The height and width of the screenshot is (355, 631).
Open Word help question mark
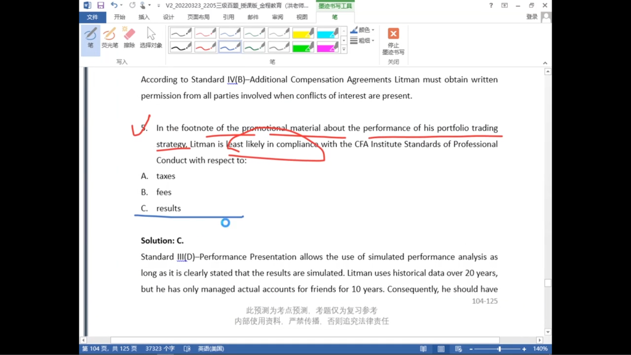491,5
